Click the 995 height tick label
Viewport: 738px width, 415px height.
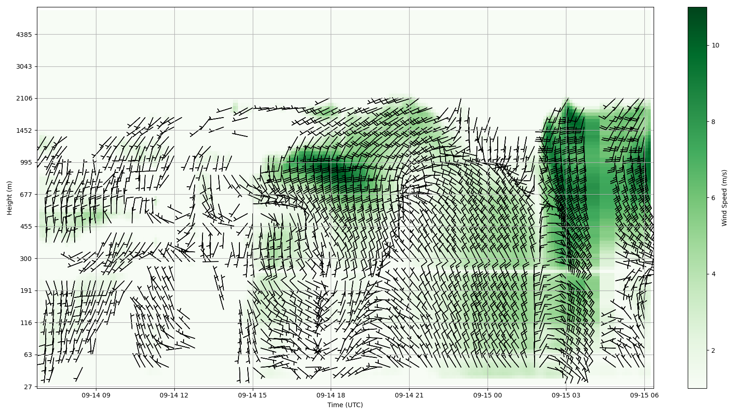26,162
